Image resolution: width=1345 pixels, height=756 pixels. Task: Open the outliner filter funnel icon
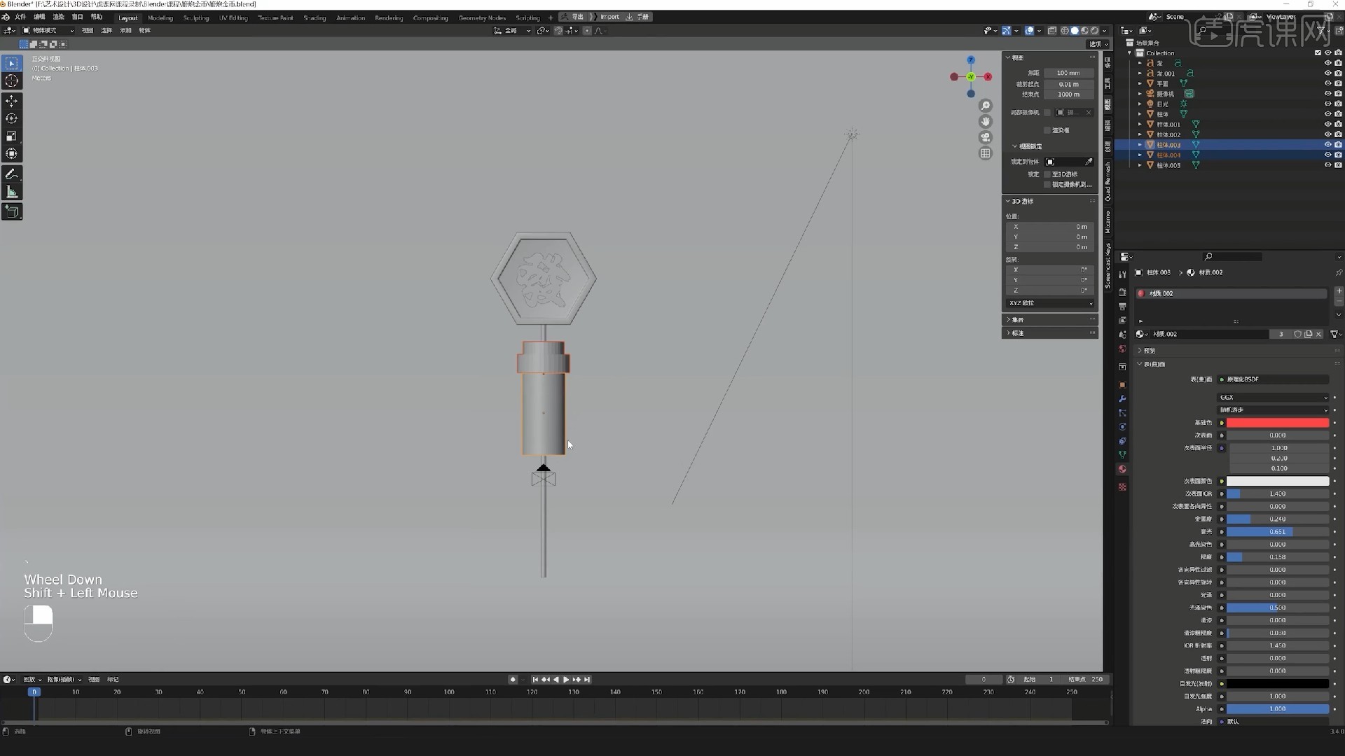point(1322,31)
